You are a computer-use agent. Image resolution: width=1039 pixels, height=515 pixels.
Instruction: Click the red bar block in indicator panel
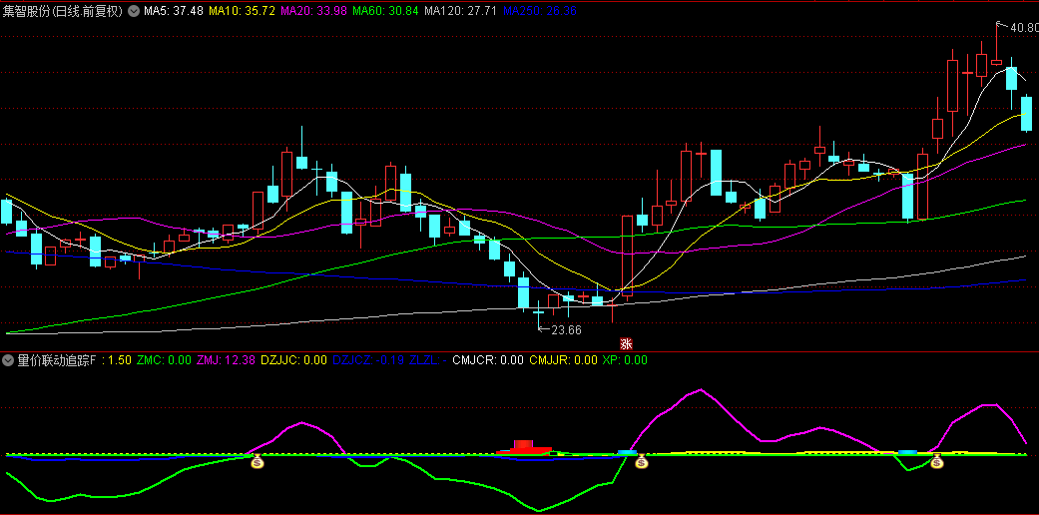click(x=523, y=447)
